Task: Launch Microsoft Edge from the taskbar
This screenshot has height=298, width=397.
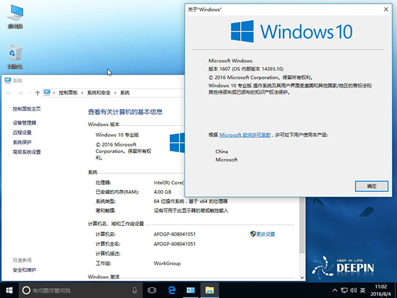Action: click(171, 290)
